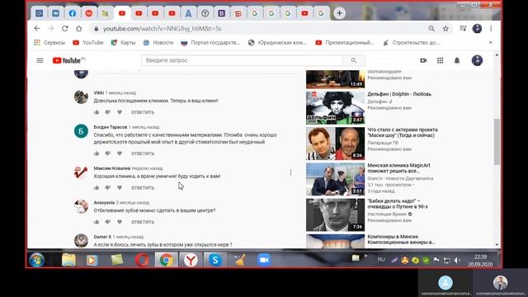Reload the page with the refresh icon

tap(64, 29)
